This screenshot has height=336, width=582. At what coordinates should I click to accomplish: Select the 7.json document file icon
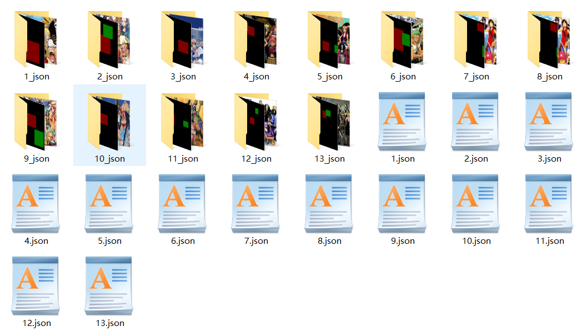255,204
